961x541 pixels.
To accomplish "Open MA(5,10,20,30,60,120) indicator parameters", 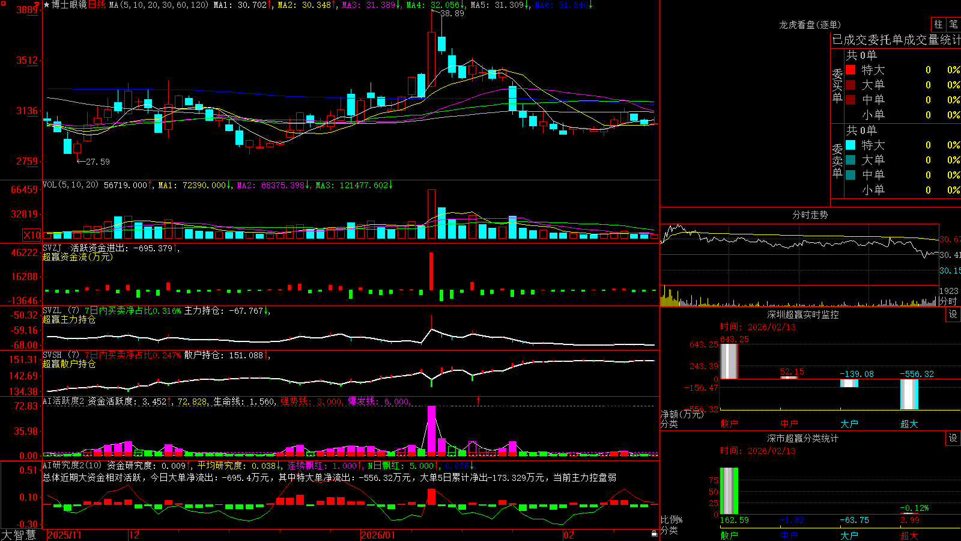I will point(158,5).
